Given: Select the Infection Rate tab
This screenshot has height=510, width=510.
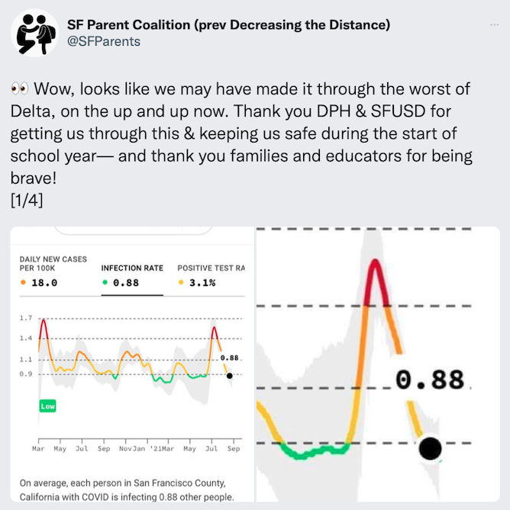Looking at the screenshot, I should pos(132,275).
